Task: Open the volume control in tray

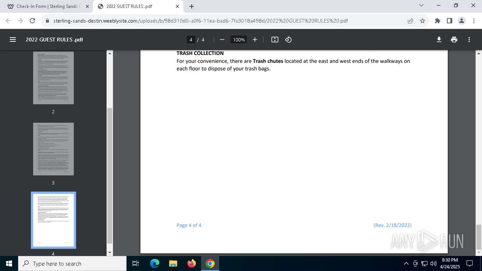Action: (433, 263)
